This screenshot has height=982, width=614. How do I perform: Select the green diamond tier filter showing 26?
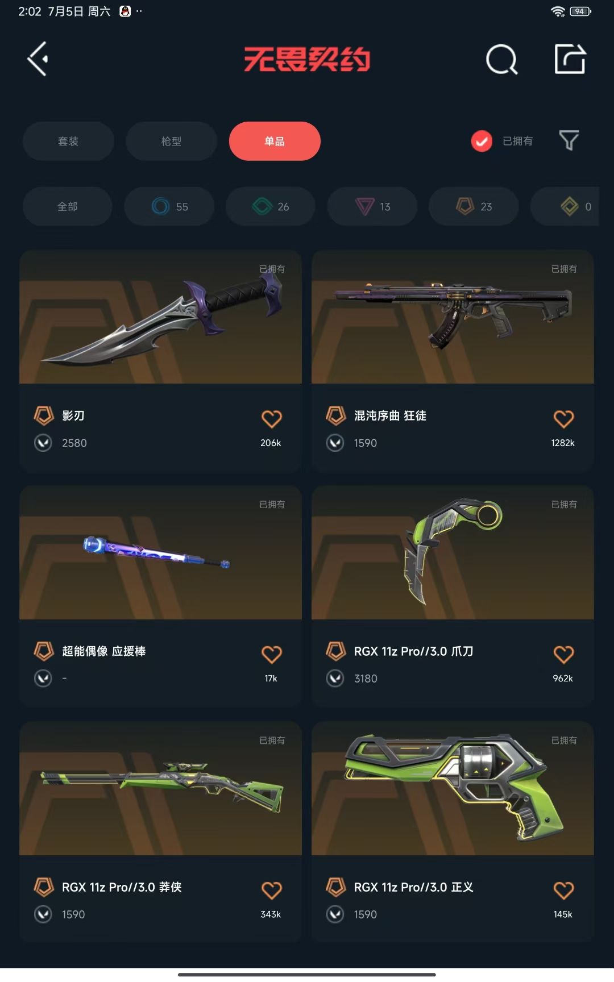271,206
